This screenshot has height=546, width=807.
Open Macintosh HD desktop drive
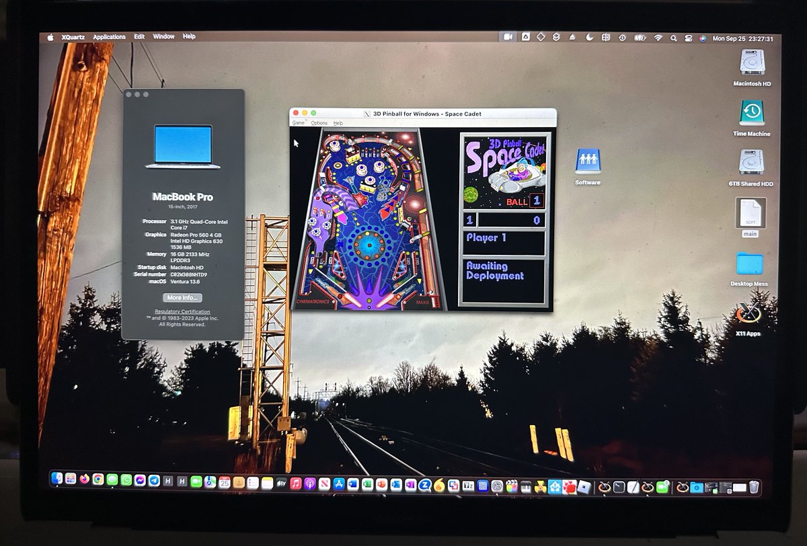tap(752, 67)
